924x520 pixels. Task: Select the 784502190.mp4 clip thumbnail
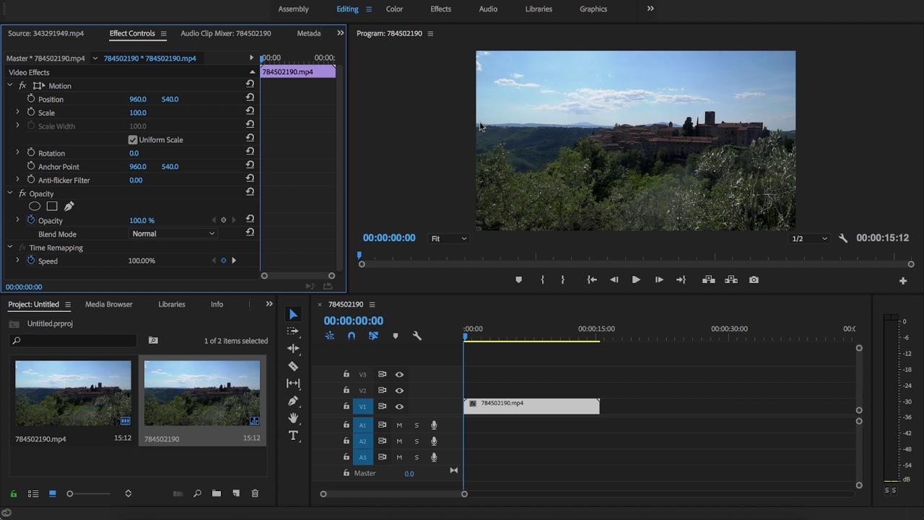[x=73, y=394]
